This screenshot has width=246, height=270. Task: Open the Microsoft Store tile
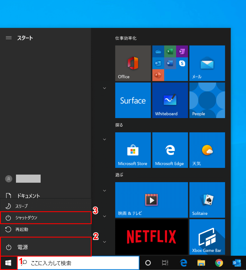(x=133, y=150)
